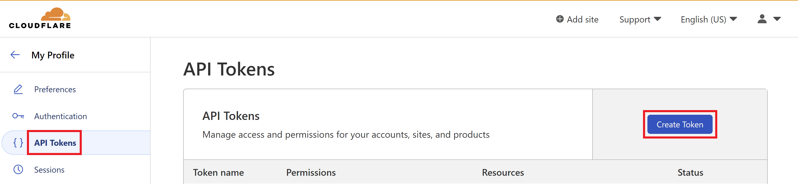Click the Status column header
This screenshot has width=798, height=184.
[x=690, y=172]
